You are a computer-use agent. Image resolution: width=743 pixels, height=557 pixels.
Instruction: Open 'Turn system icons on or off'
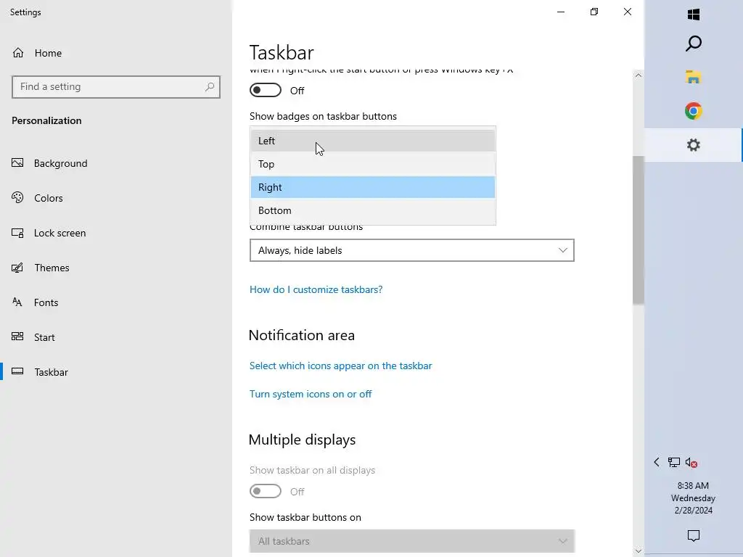[x=311, y=394]
